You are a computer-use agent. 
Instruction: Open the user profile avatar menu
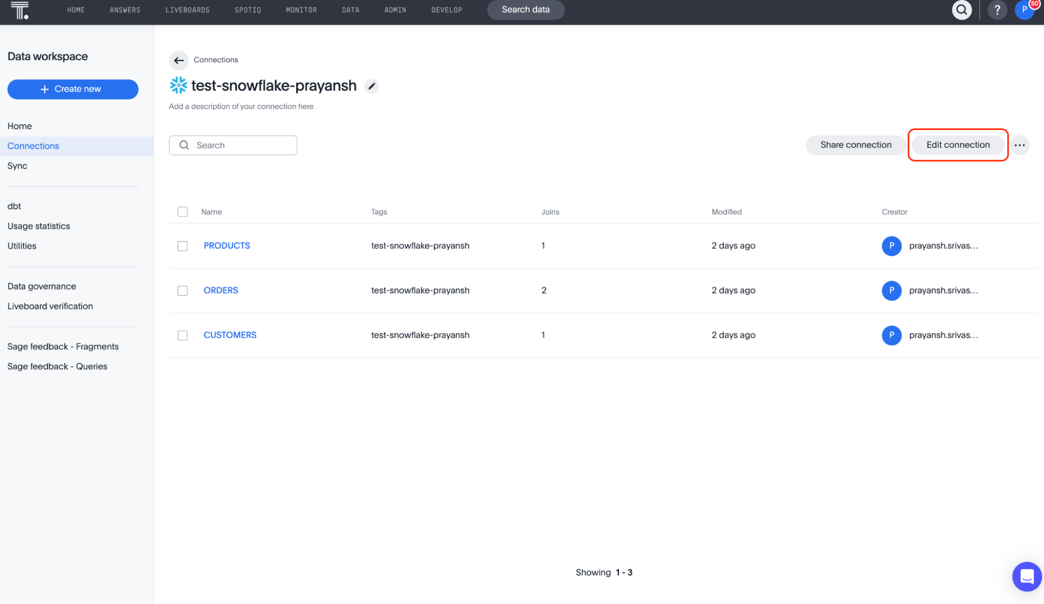coord(1025,10)
